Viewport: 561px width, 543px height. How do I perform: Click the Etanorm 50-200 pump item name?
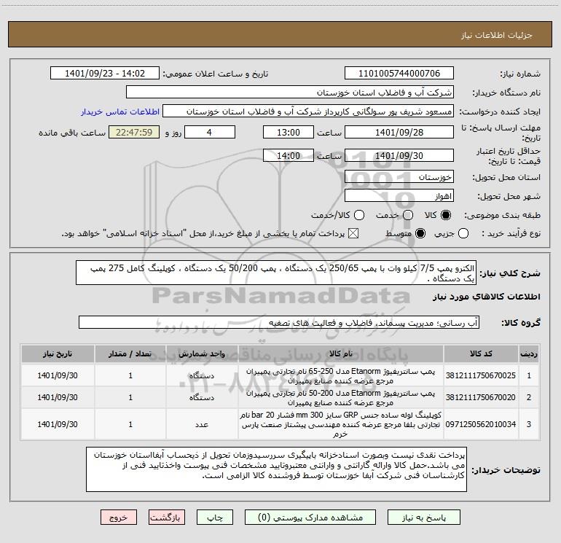click(341, 398)
